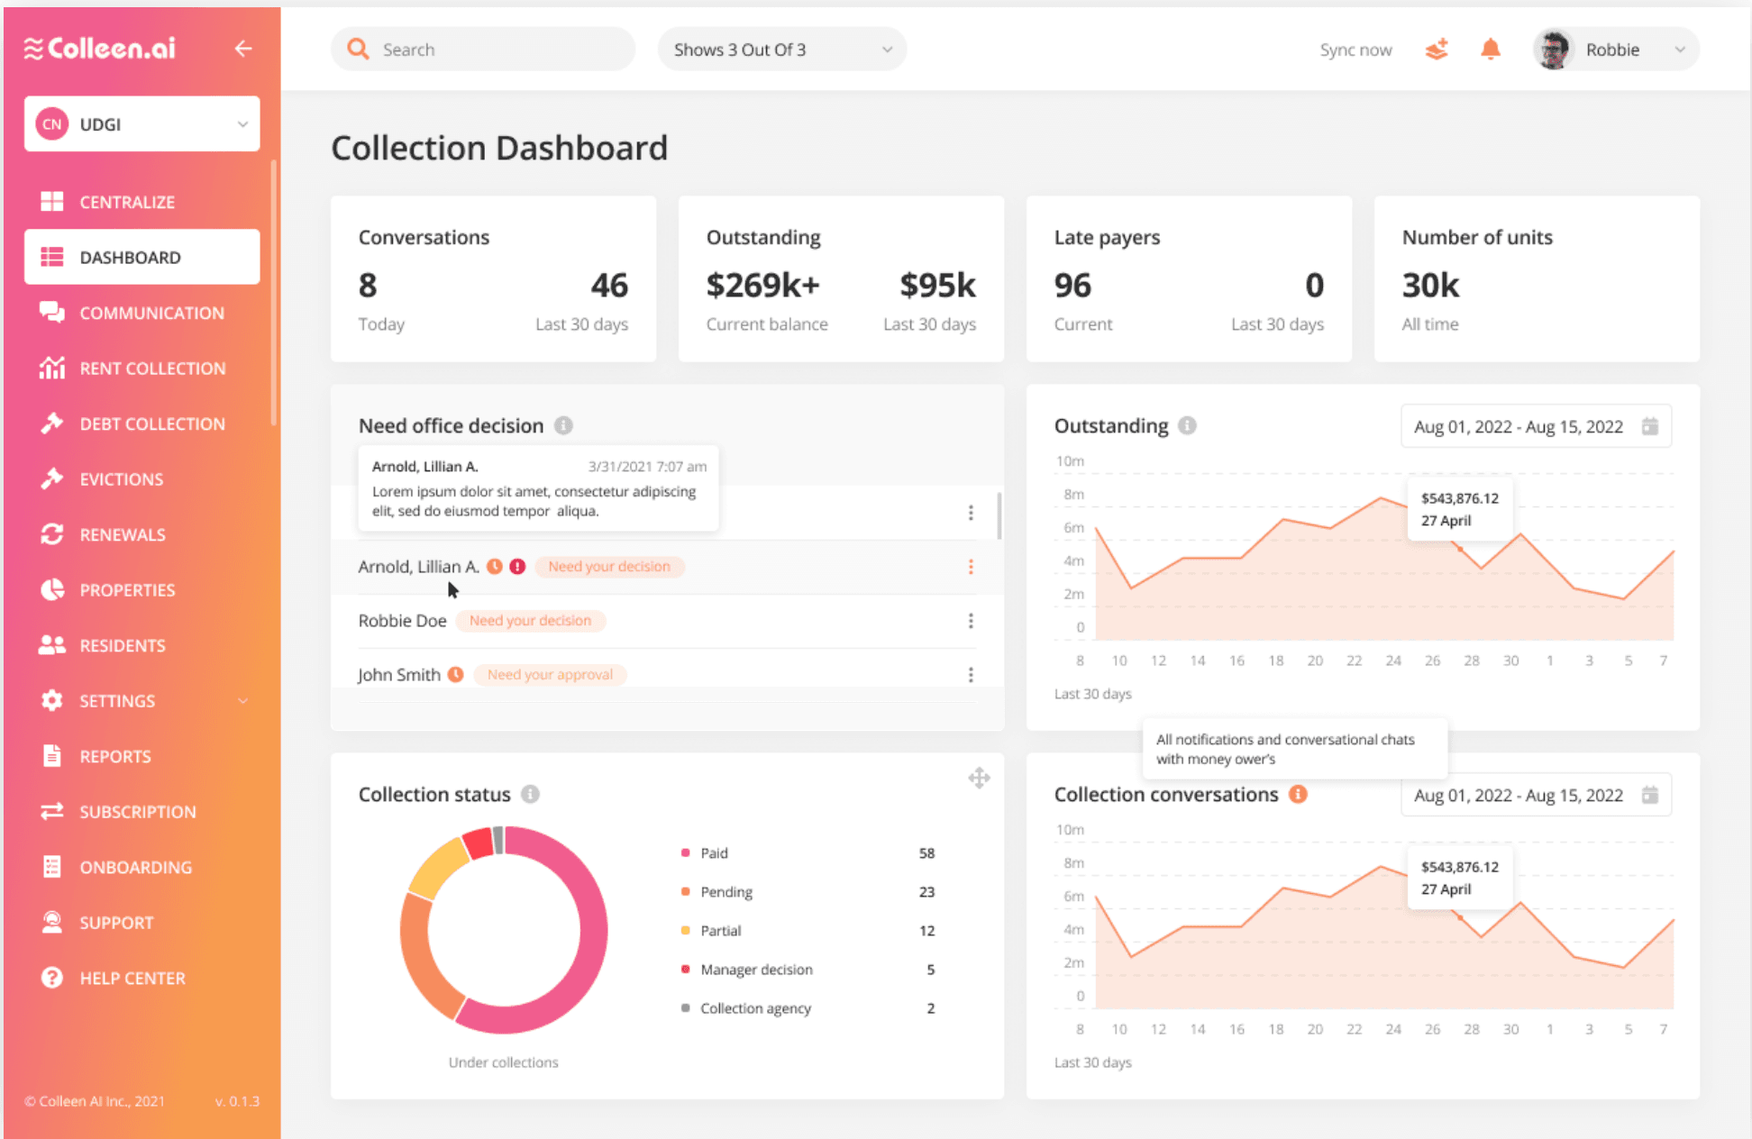Click the Sync now link
This screenshot has width=1752, height=1139.
(x=1355, y=50)
